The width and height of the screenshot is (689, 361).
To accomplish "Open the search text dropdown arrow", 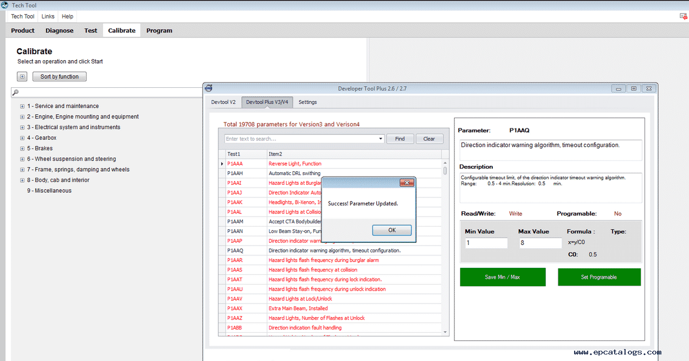I will point(381,139).
